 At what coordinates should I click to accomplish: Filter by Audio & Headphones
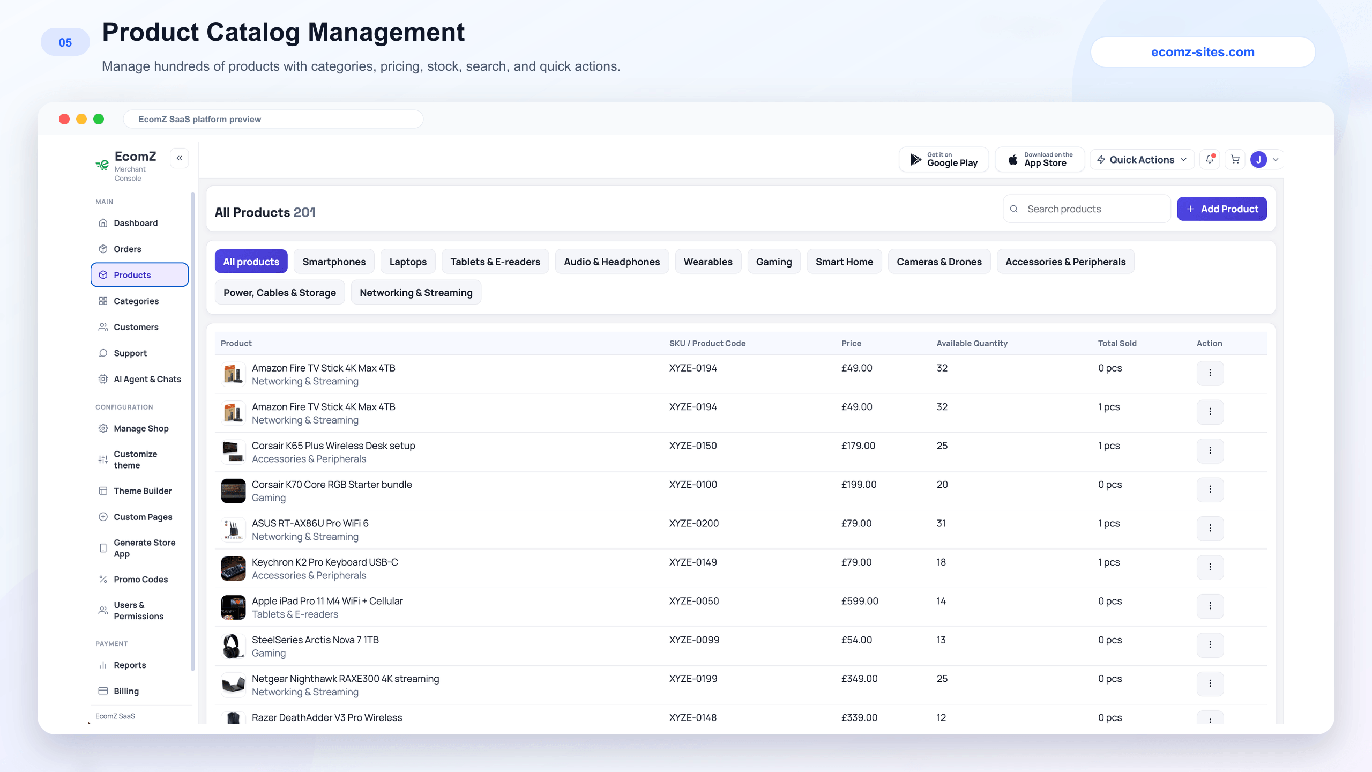[612, 262]
